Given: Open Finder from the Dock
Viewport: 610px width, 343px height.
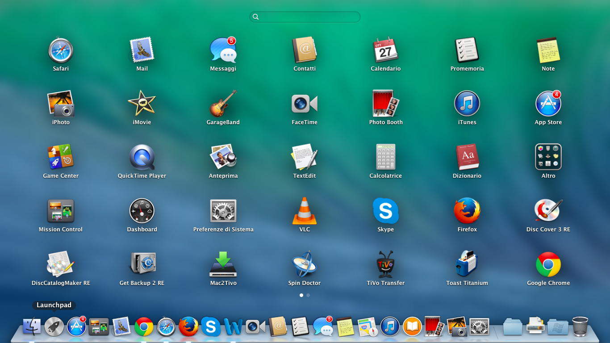Looking at the screenshot, I should (x=32, y=326).
